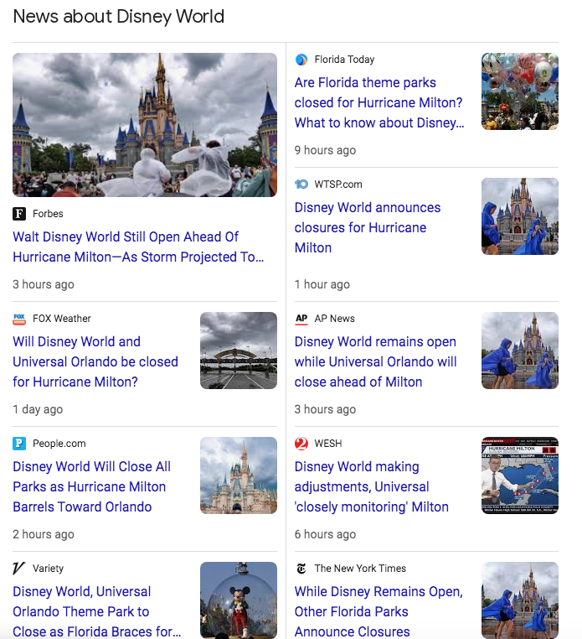This screenshot has width=582, height=639.
Task: Click the 'FOX Weather' source name
Action: 62,319
